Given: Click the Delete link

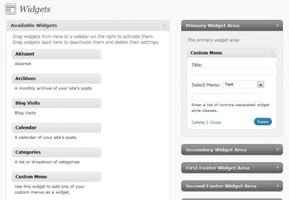Looking at the screenshot, I should [x=198, y=122].
